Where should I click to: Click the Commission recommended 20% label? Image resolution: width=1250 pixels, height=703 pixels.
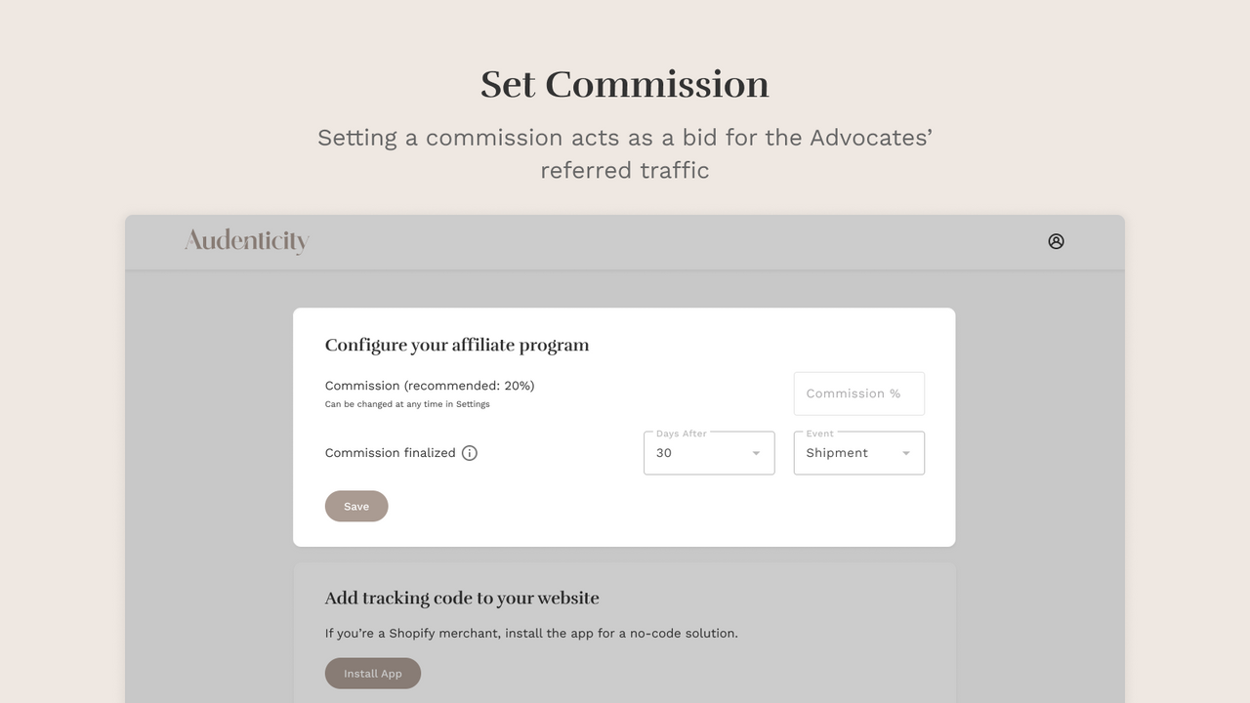[430, 386]
